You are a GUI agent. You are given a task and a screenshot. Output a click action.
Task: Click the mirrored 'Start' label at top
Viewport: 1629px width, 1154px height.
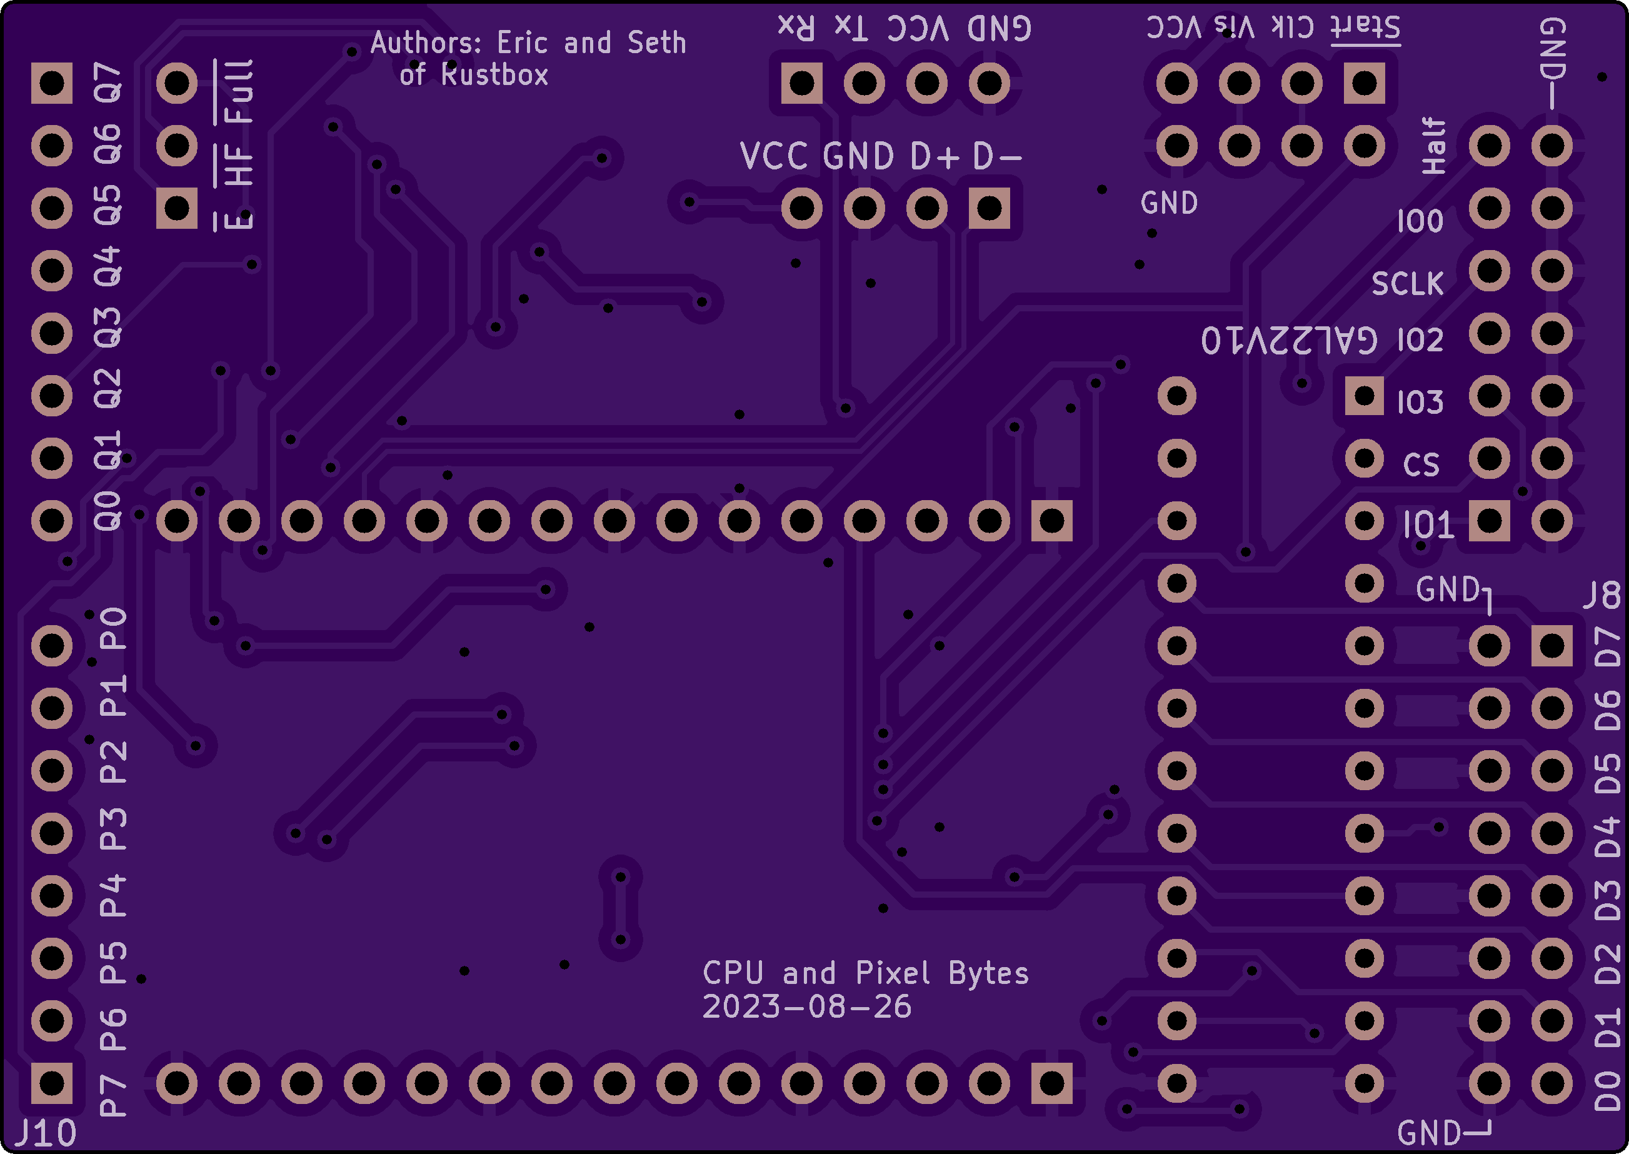point(1365,27)
